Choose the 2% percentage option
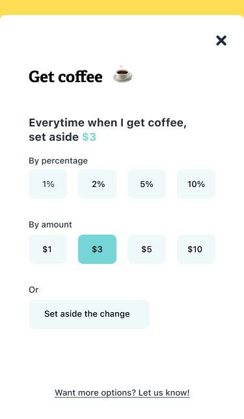The height and width of the screenshot is (419, 244). tap(97, 184)
